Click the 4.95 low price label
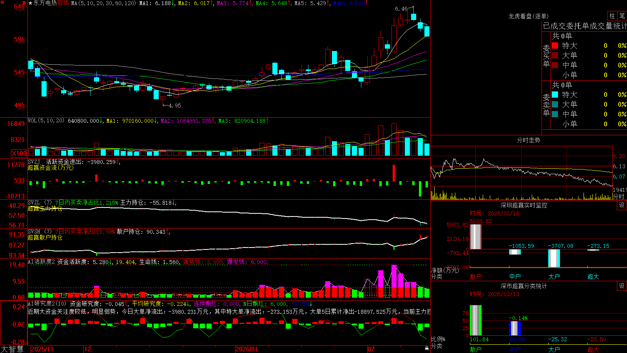This screenshot has width=627, height=353. pyautogui.click(x=175, y=106)
